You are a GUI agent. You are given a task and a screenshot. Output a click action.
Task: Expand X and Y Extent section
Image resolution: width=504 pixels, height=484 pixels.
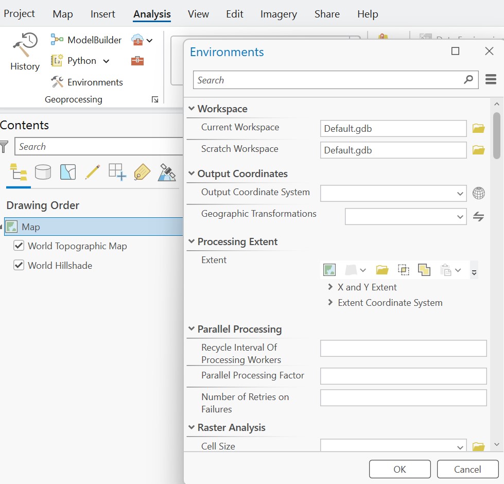click(x=331, y=287)
